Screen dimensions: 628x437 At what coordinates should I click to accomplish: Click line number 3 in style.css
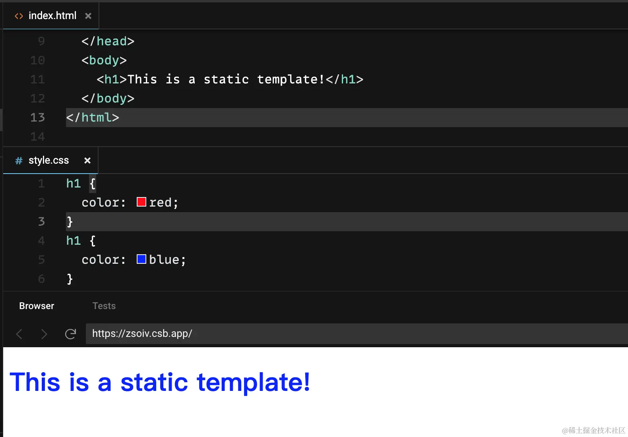tap(41, 222)
